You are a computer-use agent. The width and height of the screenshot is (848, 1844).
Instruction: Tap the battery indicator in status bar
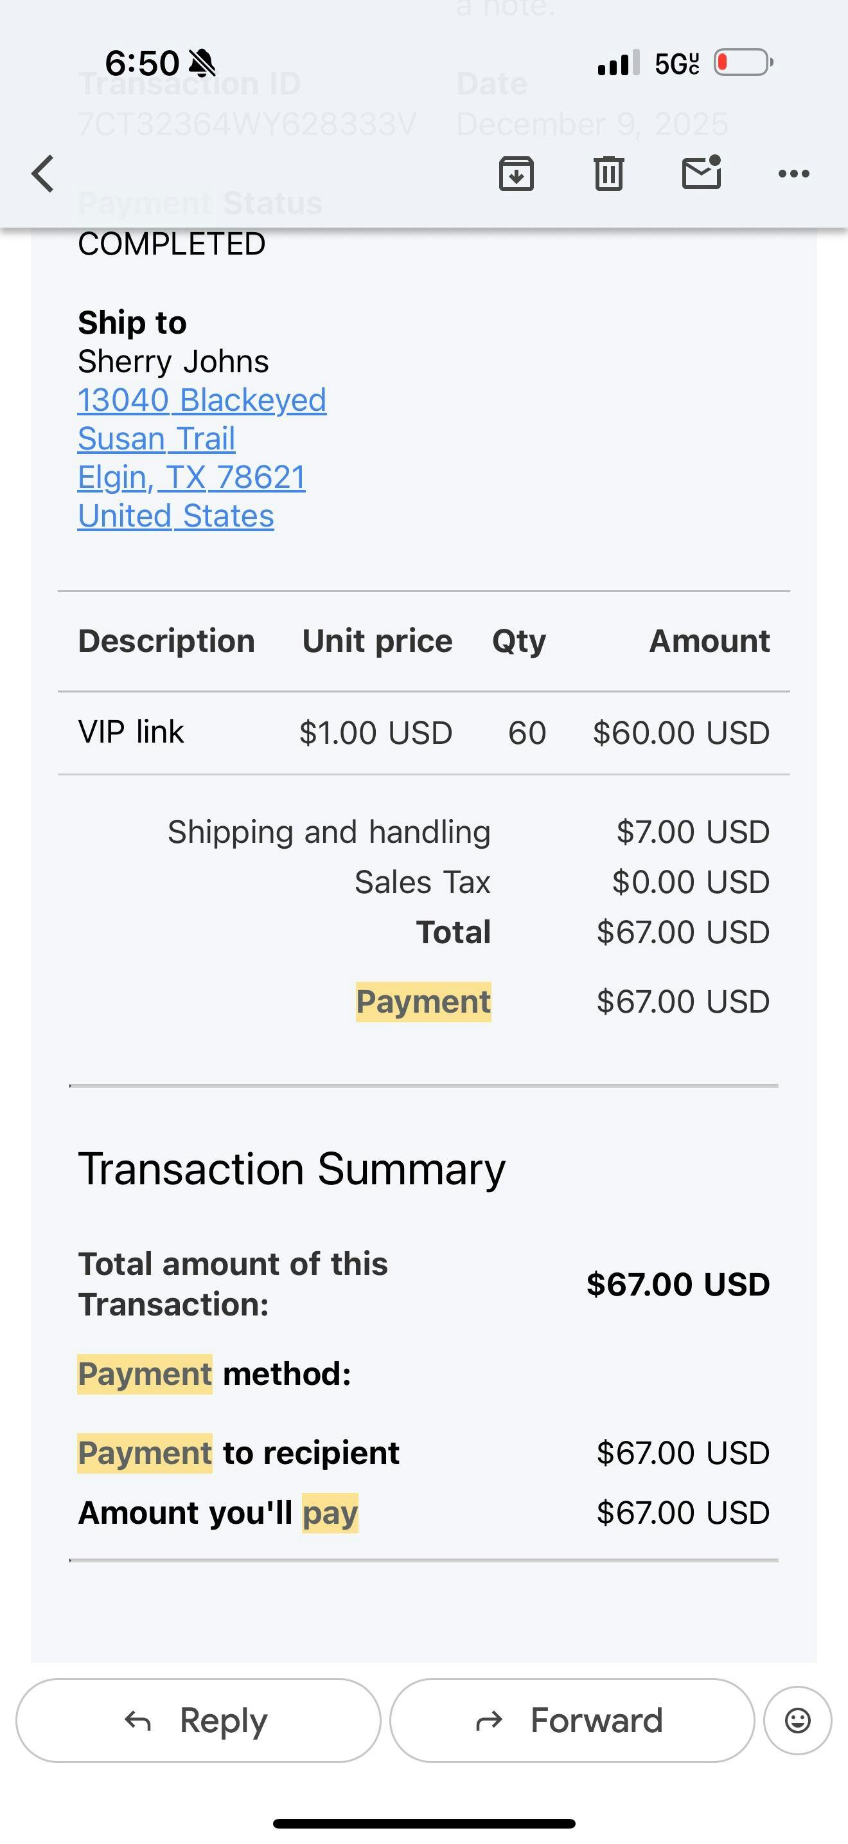point(744,62)
